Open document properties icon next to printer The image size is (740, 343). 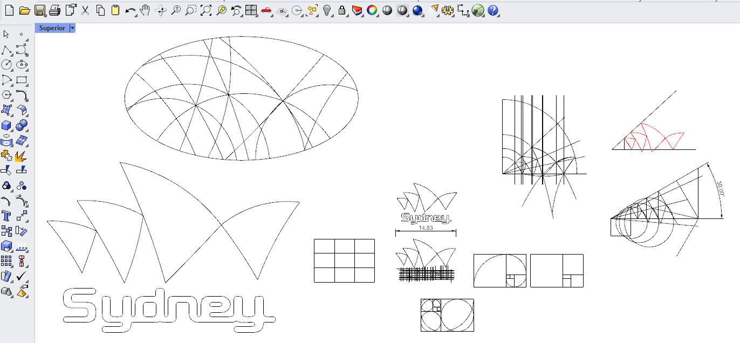point(70,10)
